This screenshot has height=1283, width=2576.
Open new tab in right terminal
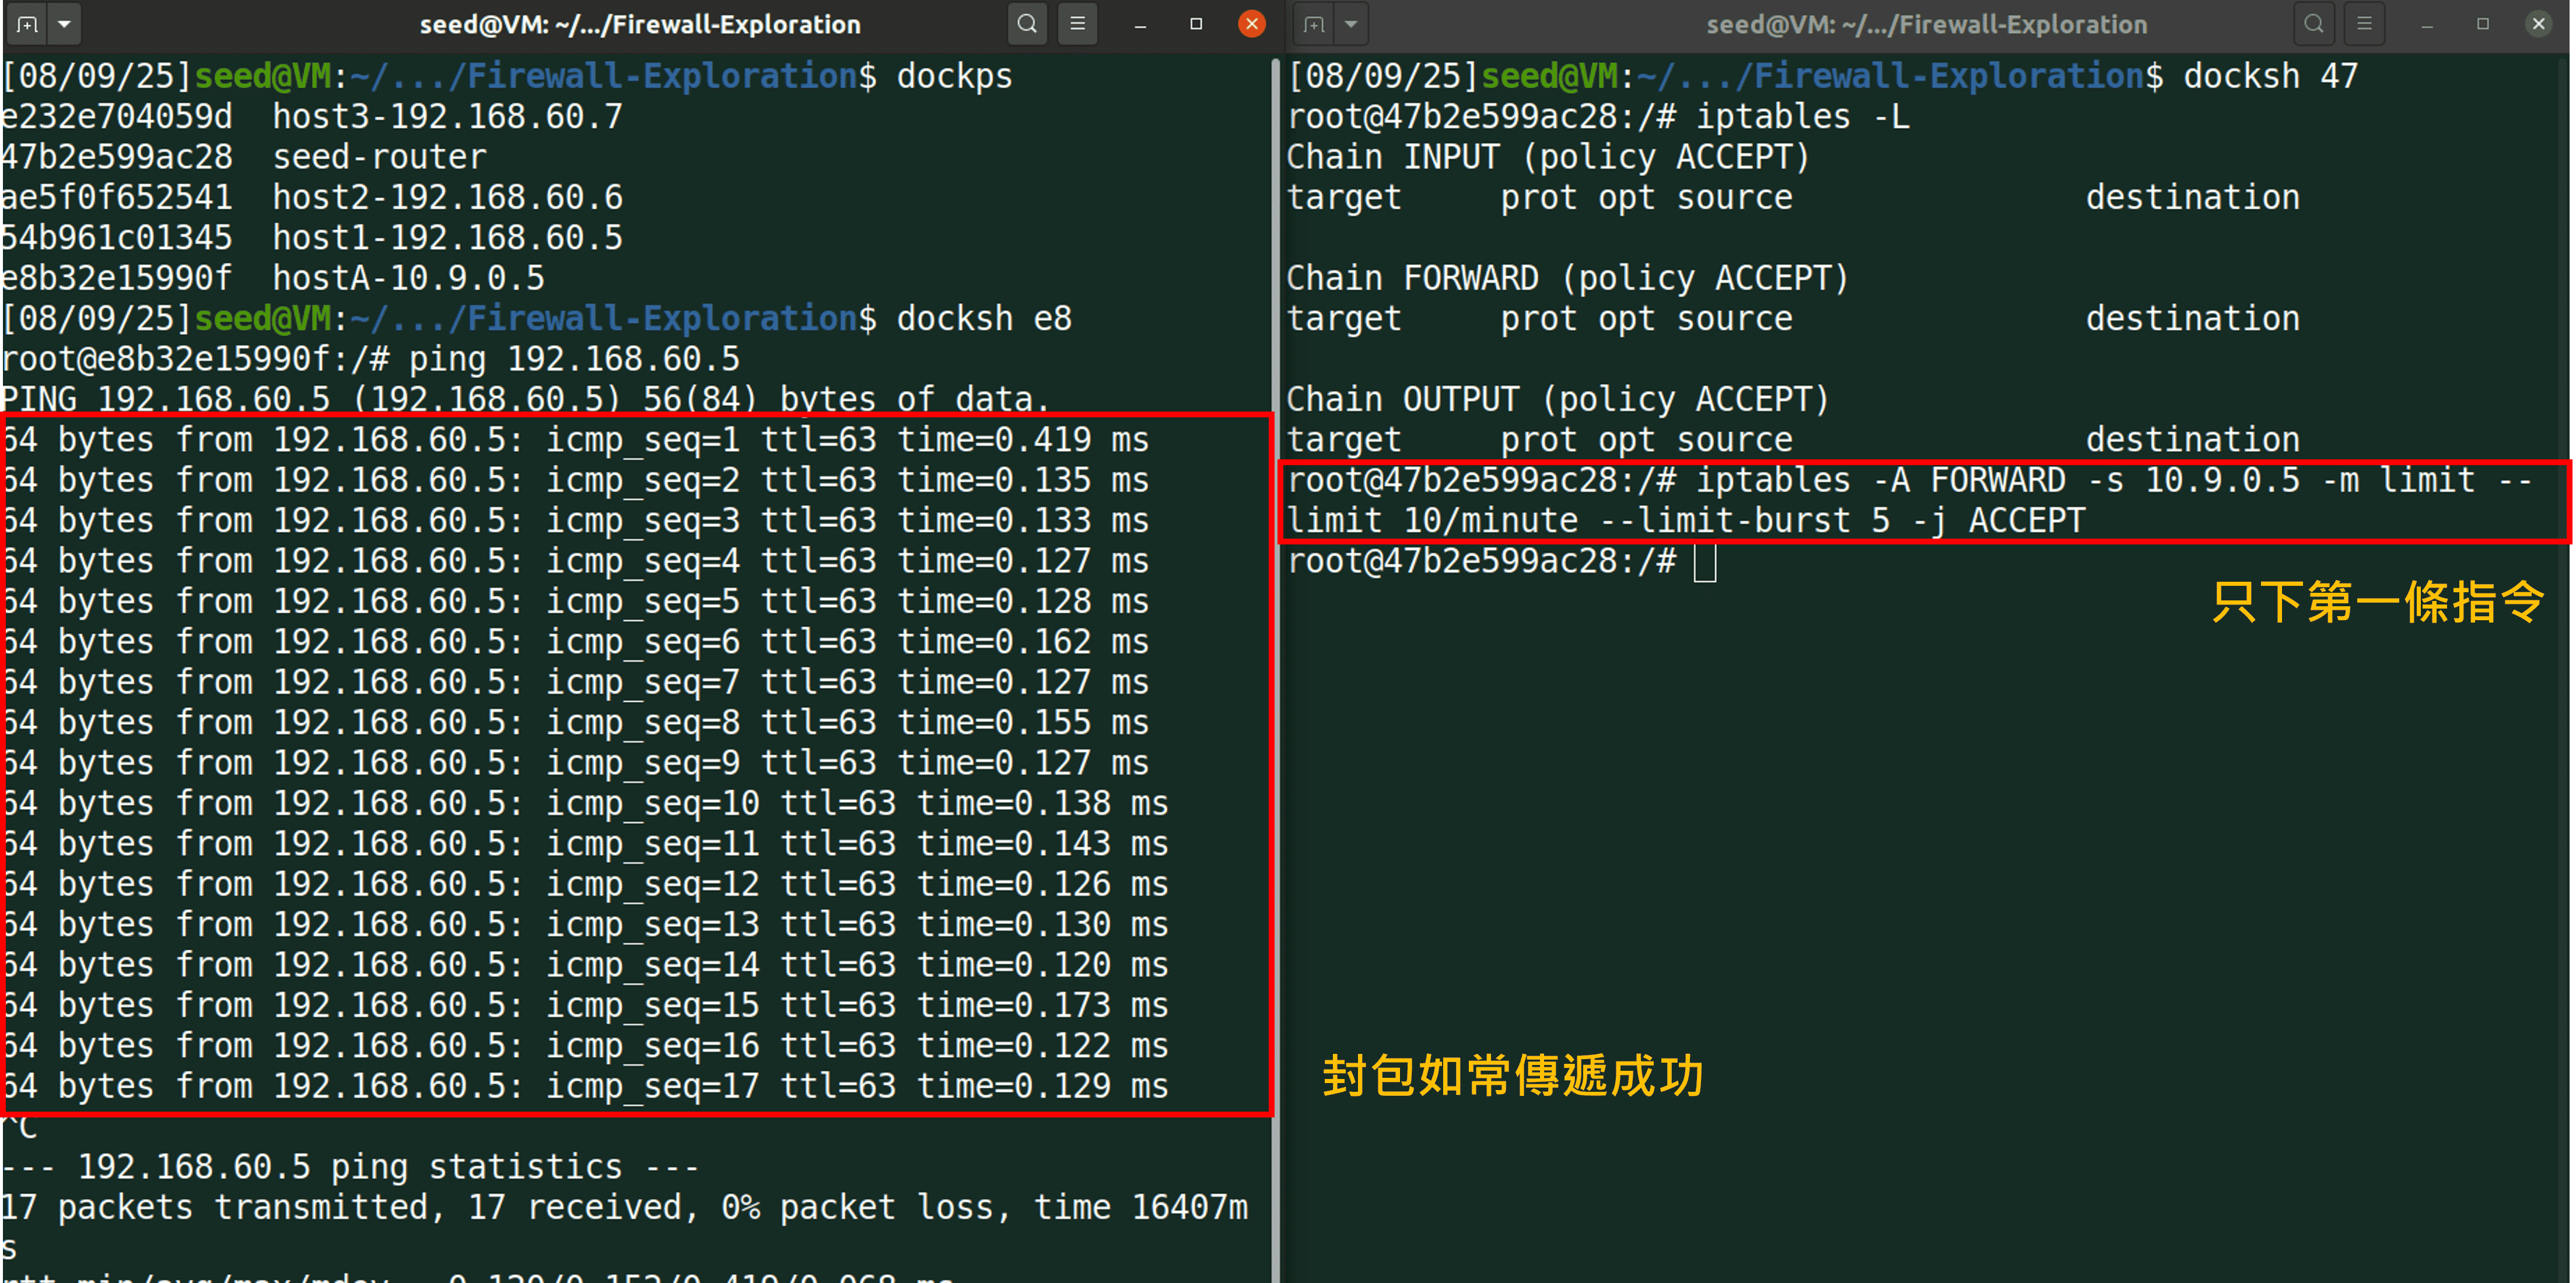[x=1314, y=24]
